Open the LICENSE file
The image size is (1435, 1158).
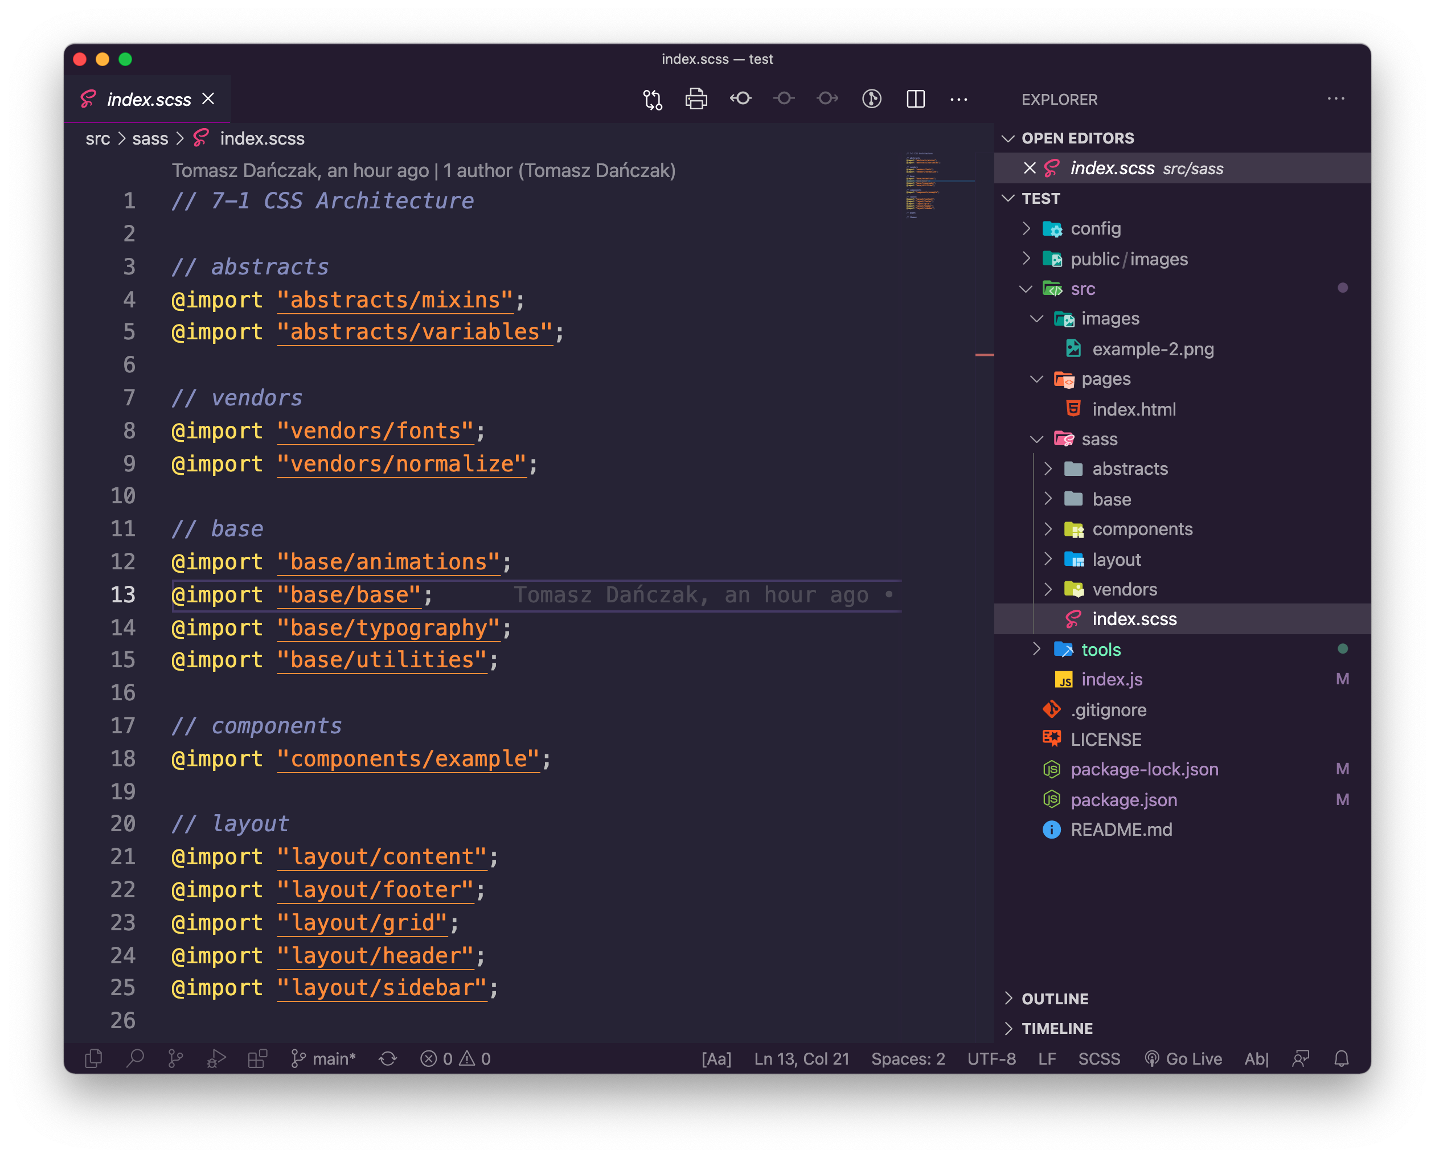[x=1182, y=740]
